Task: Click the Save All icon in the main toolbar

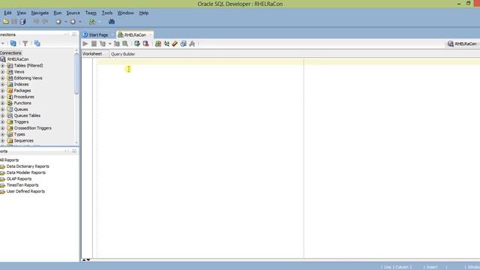Action: click(22, 22)
